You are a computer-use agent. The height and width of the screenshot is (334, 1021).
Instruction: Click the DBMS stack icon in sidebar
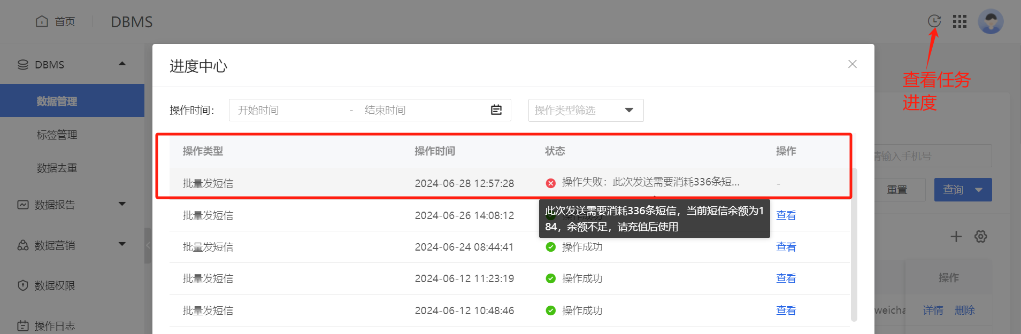(x=23, y=65)
